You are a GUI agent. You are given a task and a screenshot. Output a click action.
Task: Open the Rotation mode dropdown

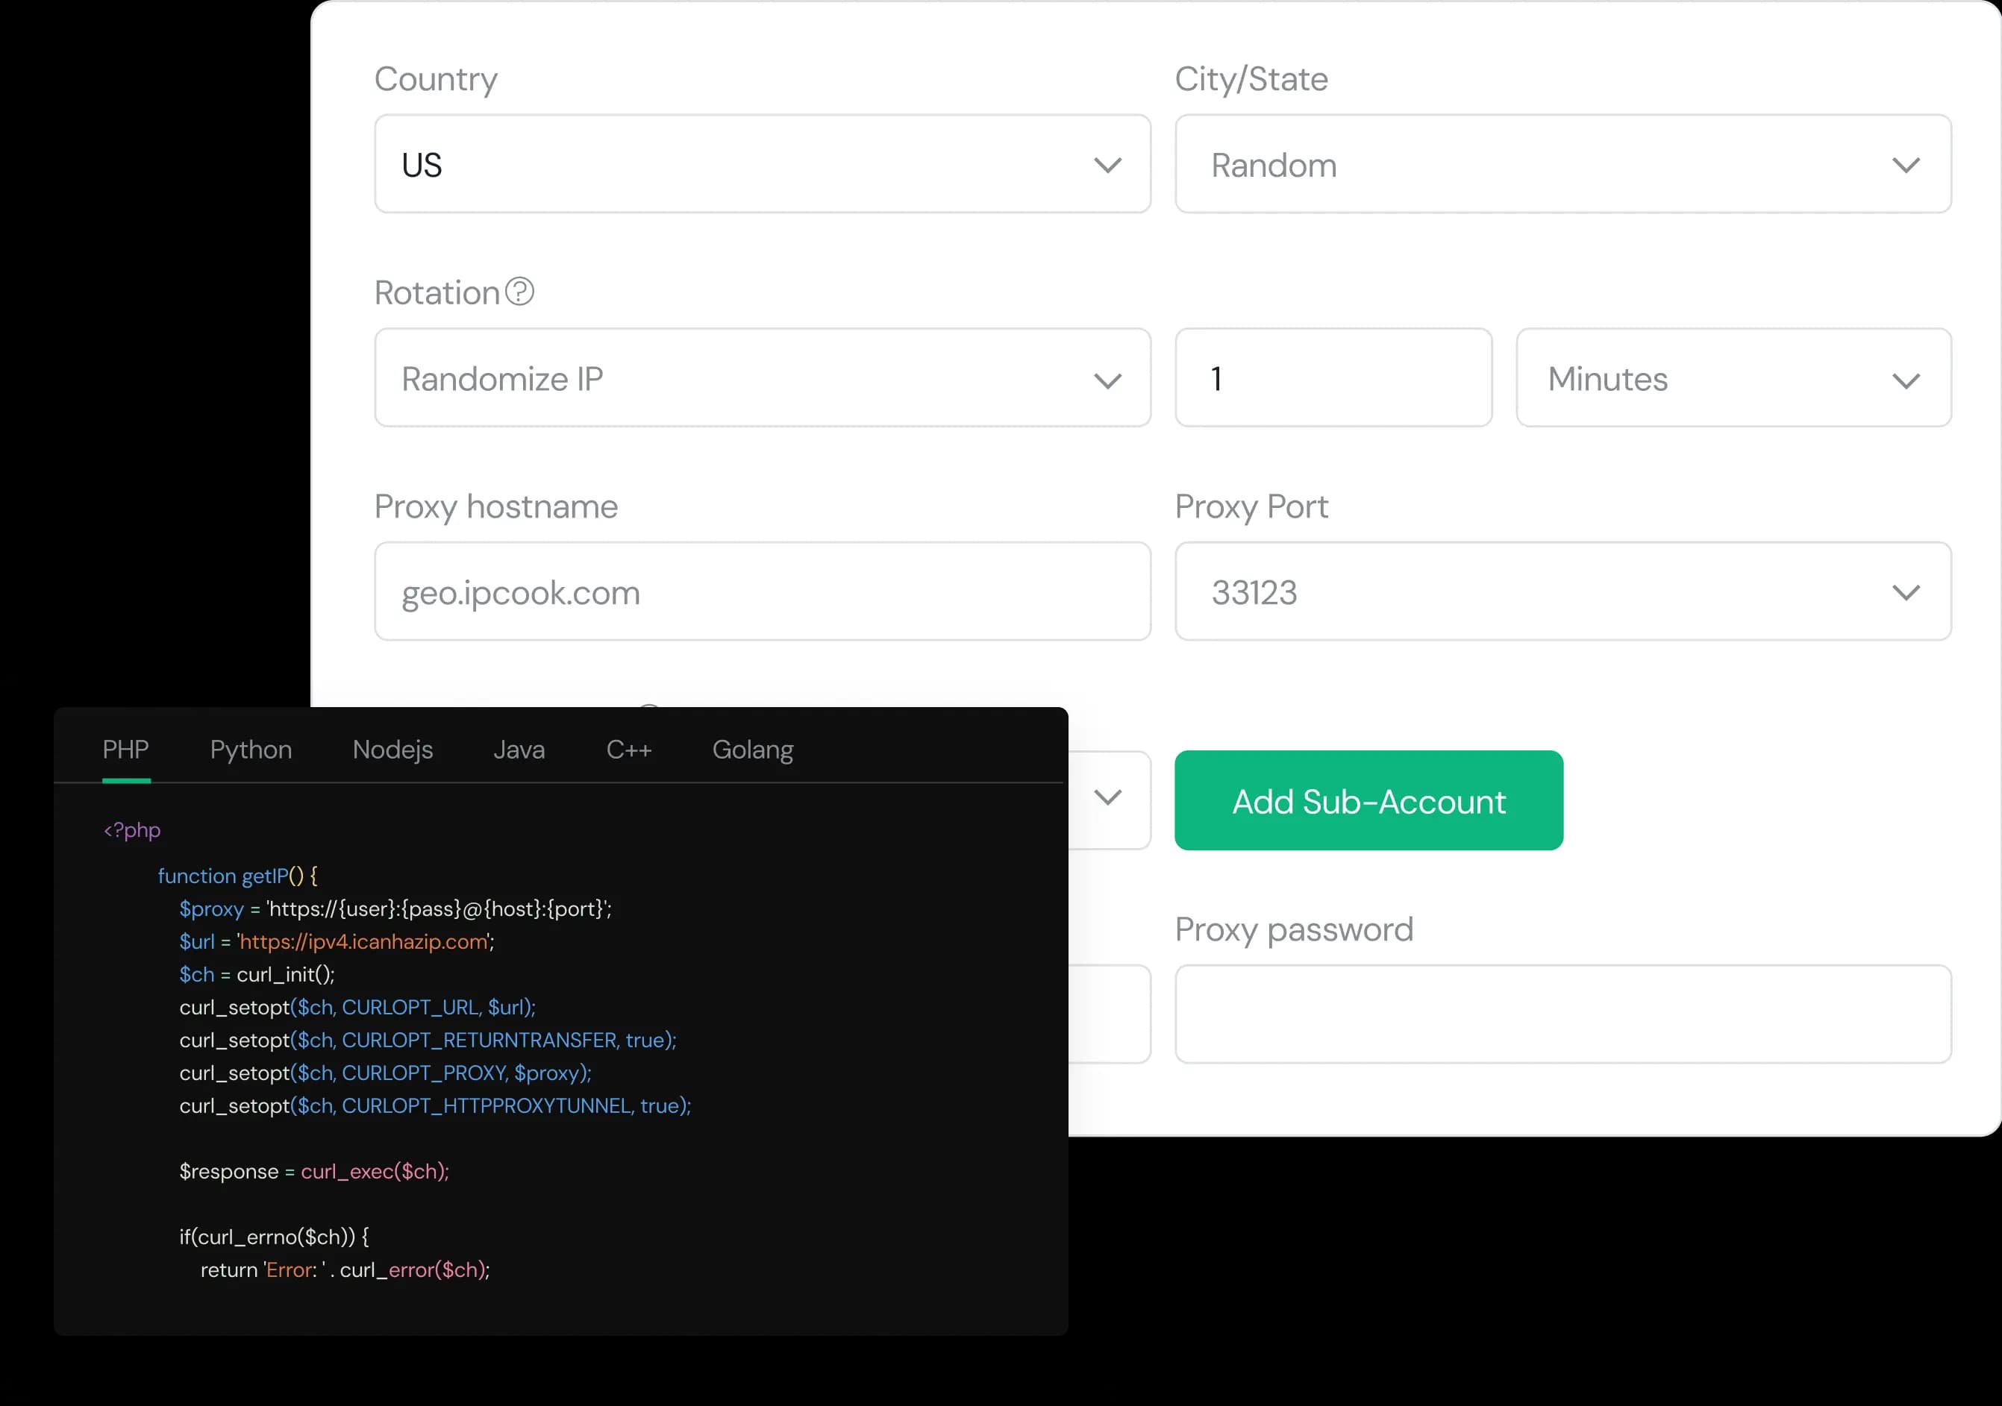[x=761, y=378]
